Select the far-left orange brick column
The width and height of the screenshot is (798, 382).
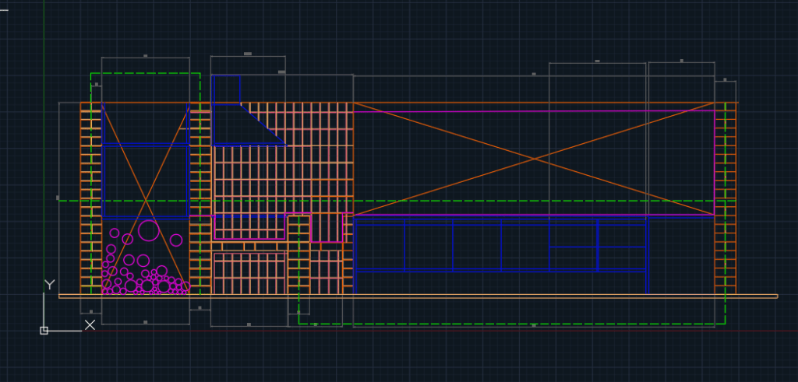(90, 198)
